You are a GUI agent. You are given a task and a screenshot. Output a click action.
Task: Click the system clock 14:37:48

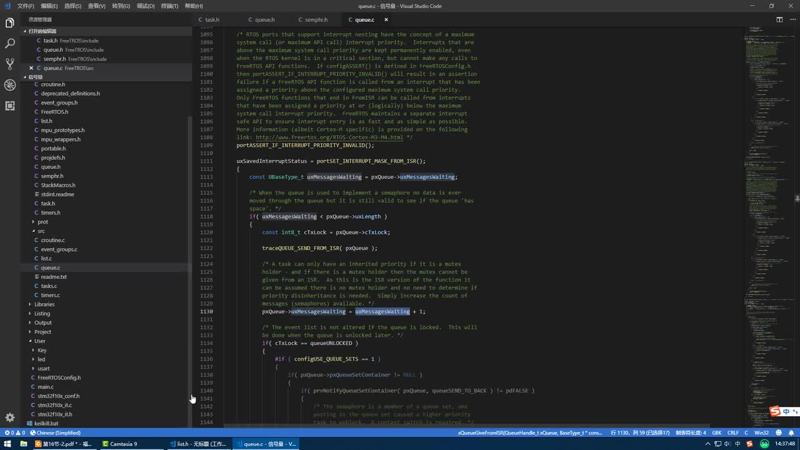coord(785,444)
